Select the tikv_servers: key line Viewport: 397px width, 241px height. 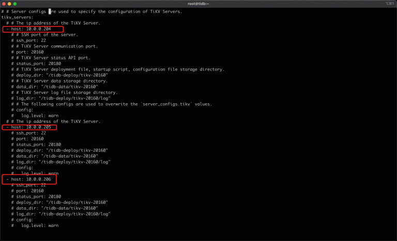coord(18,17)
